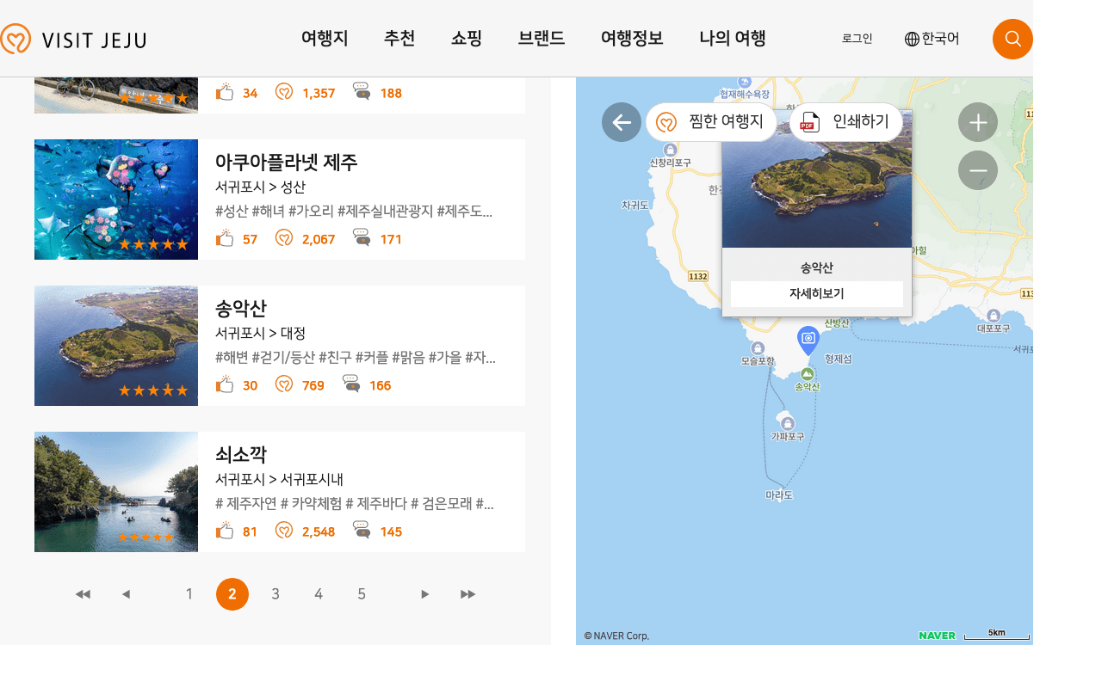Viewport: 1102px width, 688px height.
Task: Click the orange search icon button
Action: [1012, 39]
